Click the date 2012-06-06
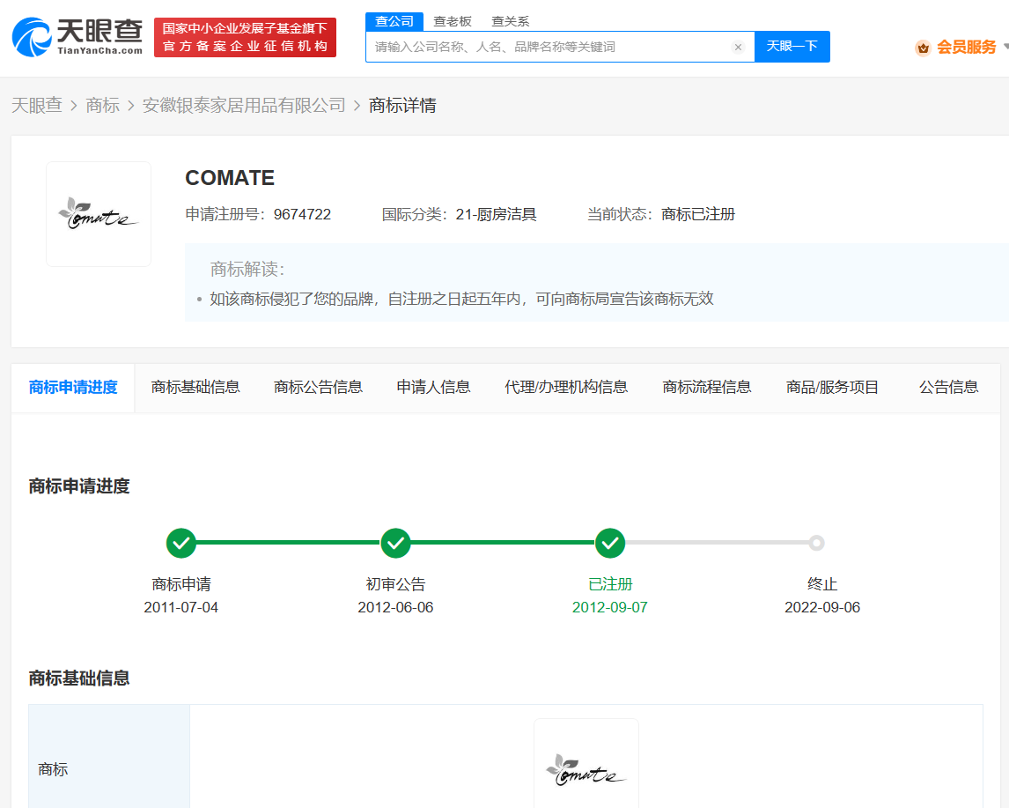This screenshot has width=1009, height=808. tap(395, 607)
